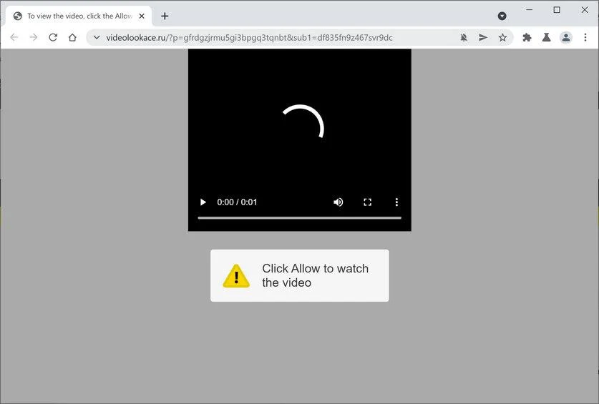Go forward to the next page
The image size is (599, 404).
tap(34, 37)
